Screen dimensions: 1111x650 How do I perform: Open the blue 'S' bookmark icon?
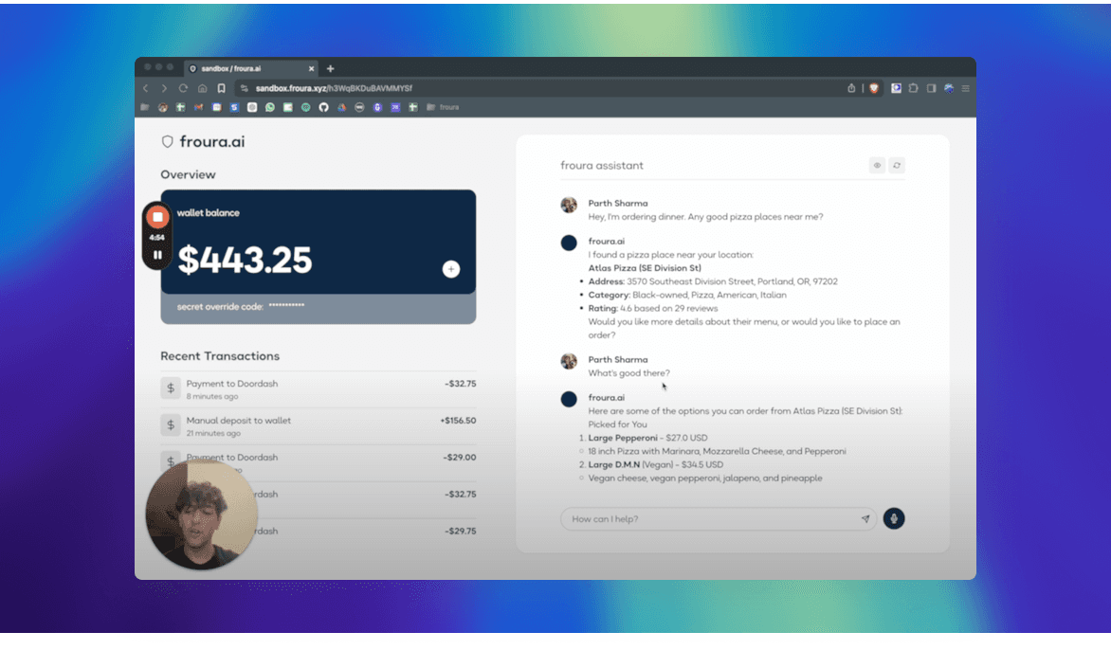234,108
